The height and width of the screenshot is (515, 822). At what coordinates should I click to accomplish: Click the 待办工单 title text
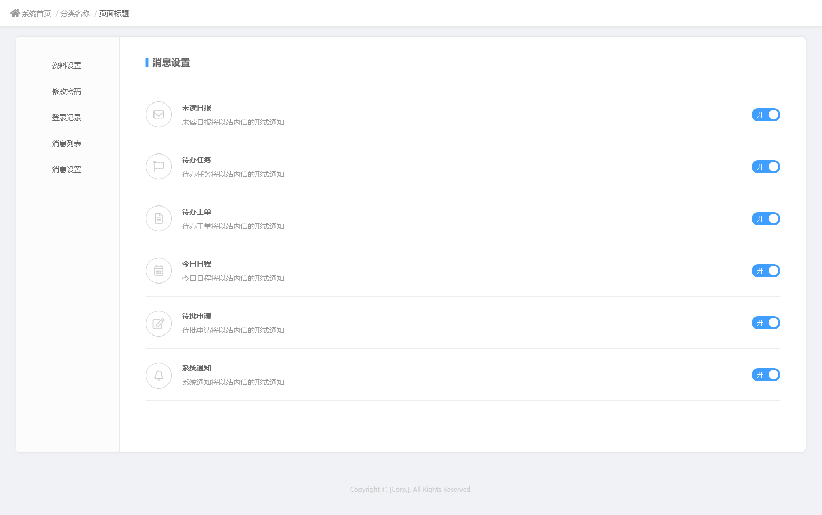pos(197,212)
